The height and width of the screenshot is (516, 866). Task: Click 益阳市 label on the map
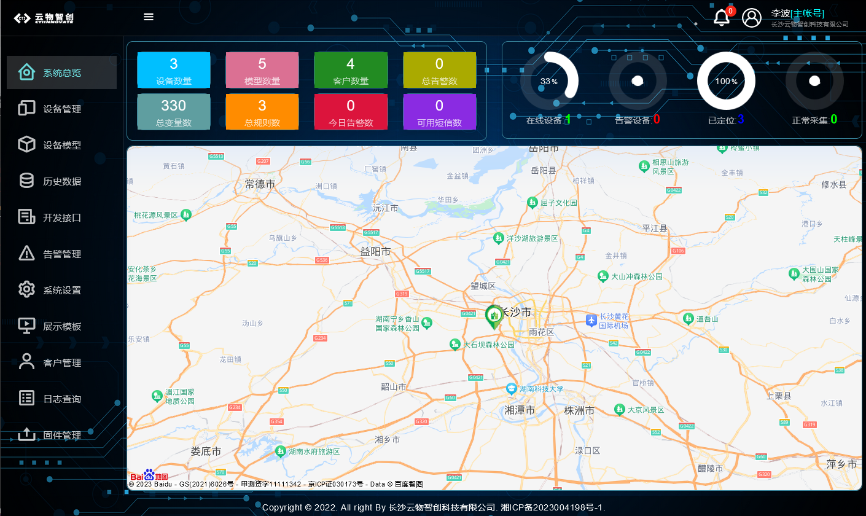click(x=375, y=252)
